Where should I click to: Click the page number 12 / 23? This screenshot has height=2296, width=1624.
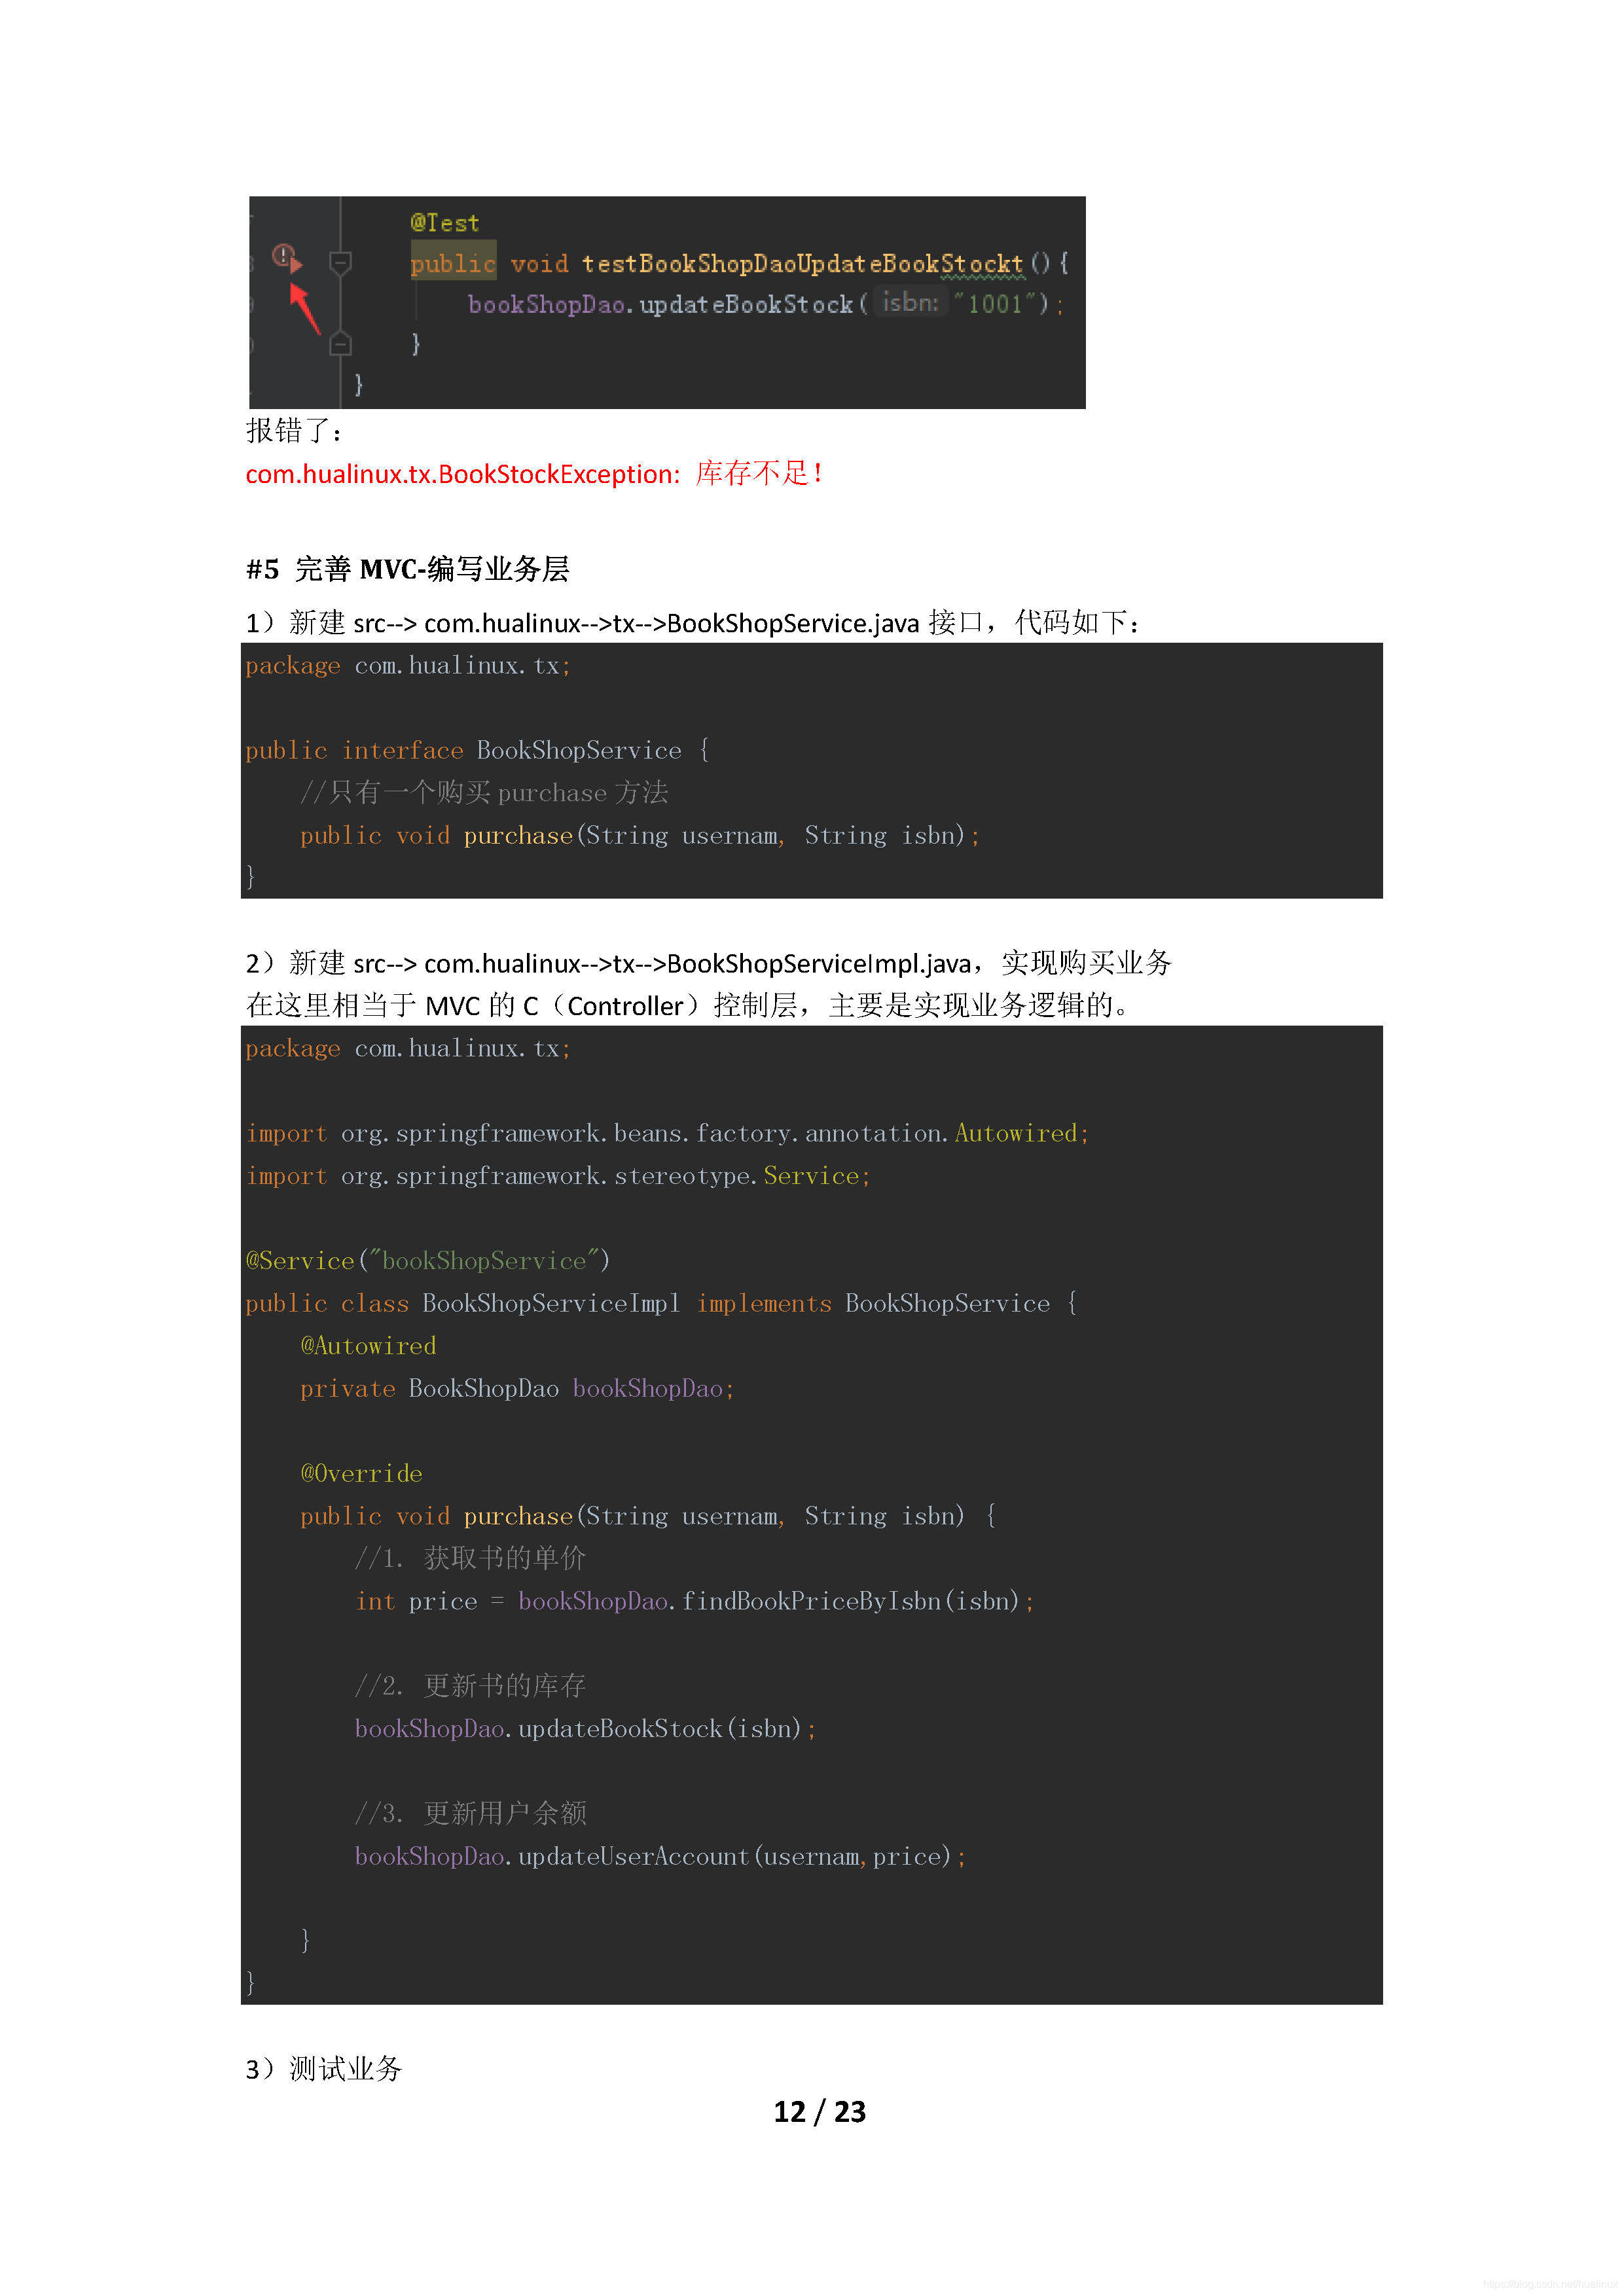coord(819,2111)
